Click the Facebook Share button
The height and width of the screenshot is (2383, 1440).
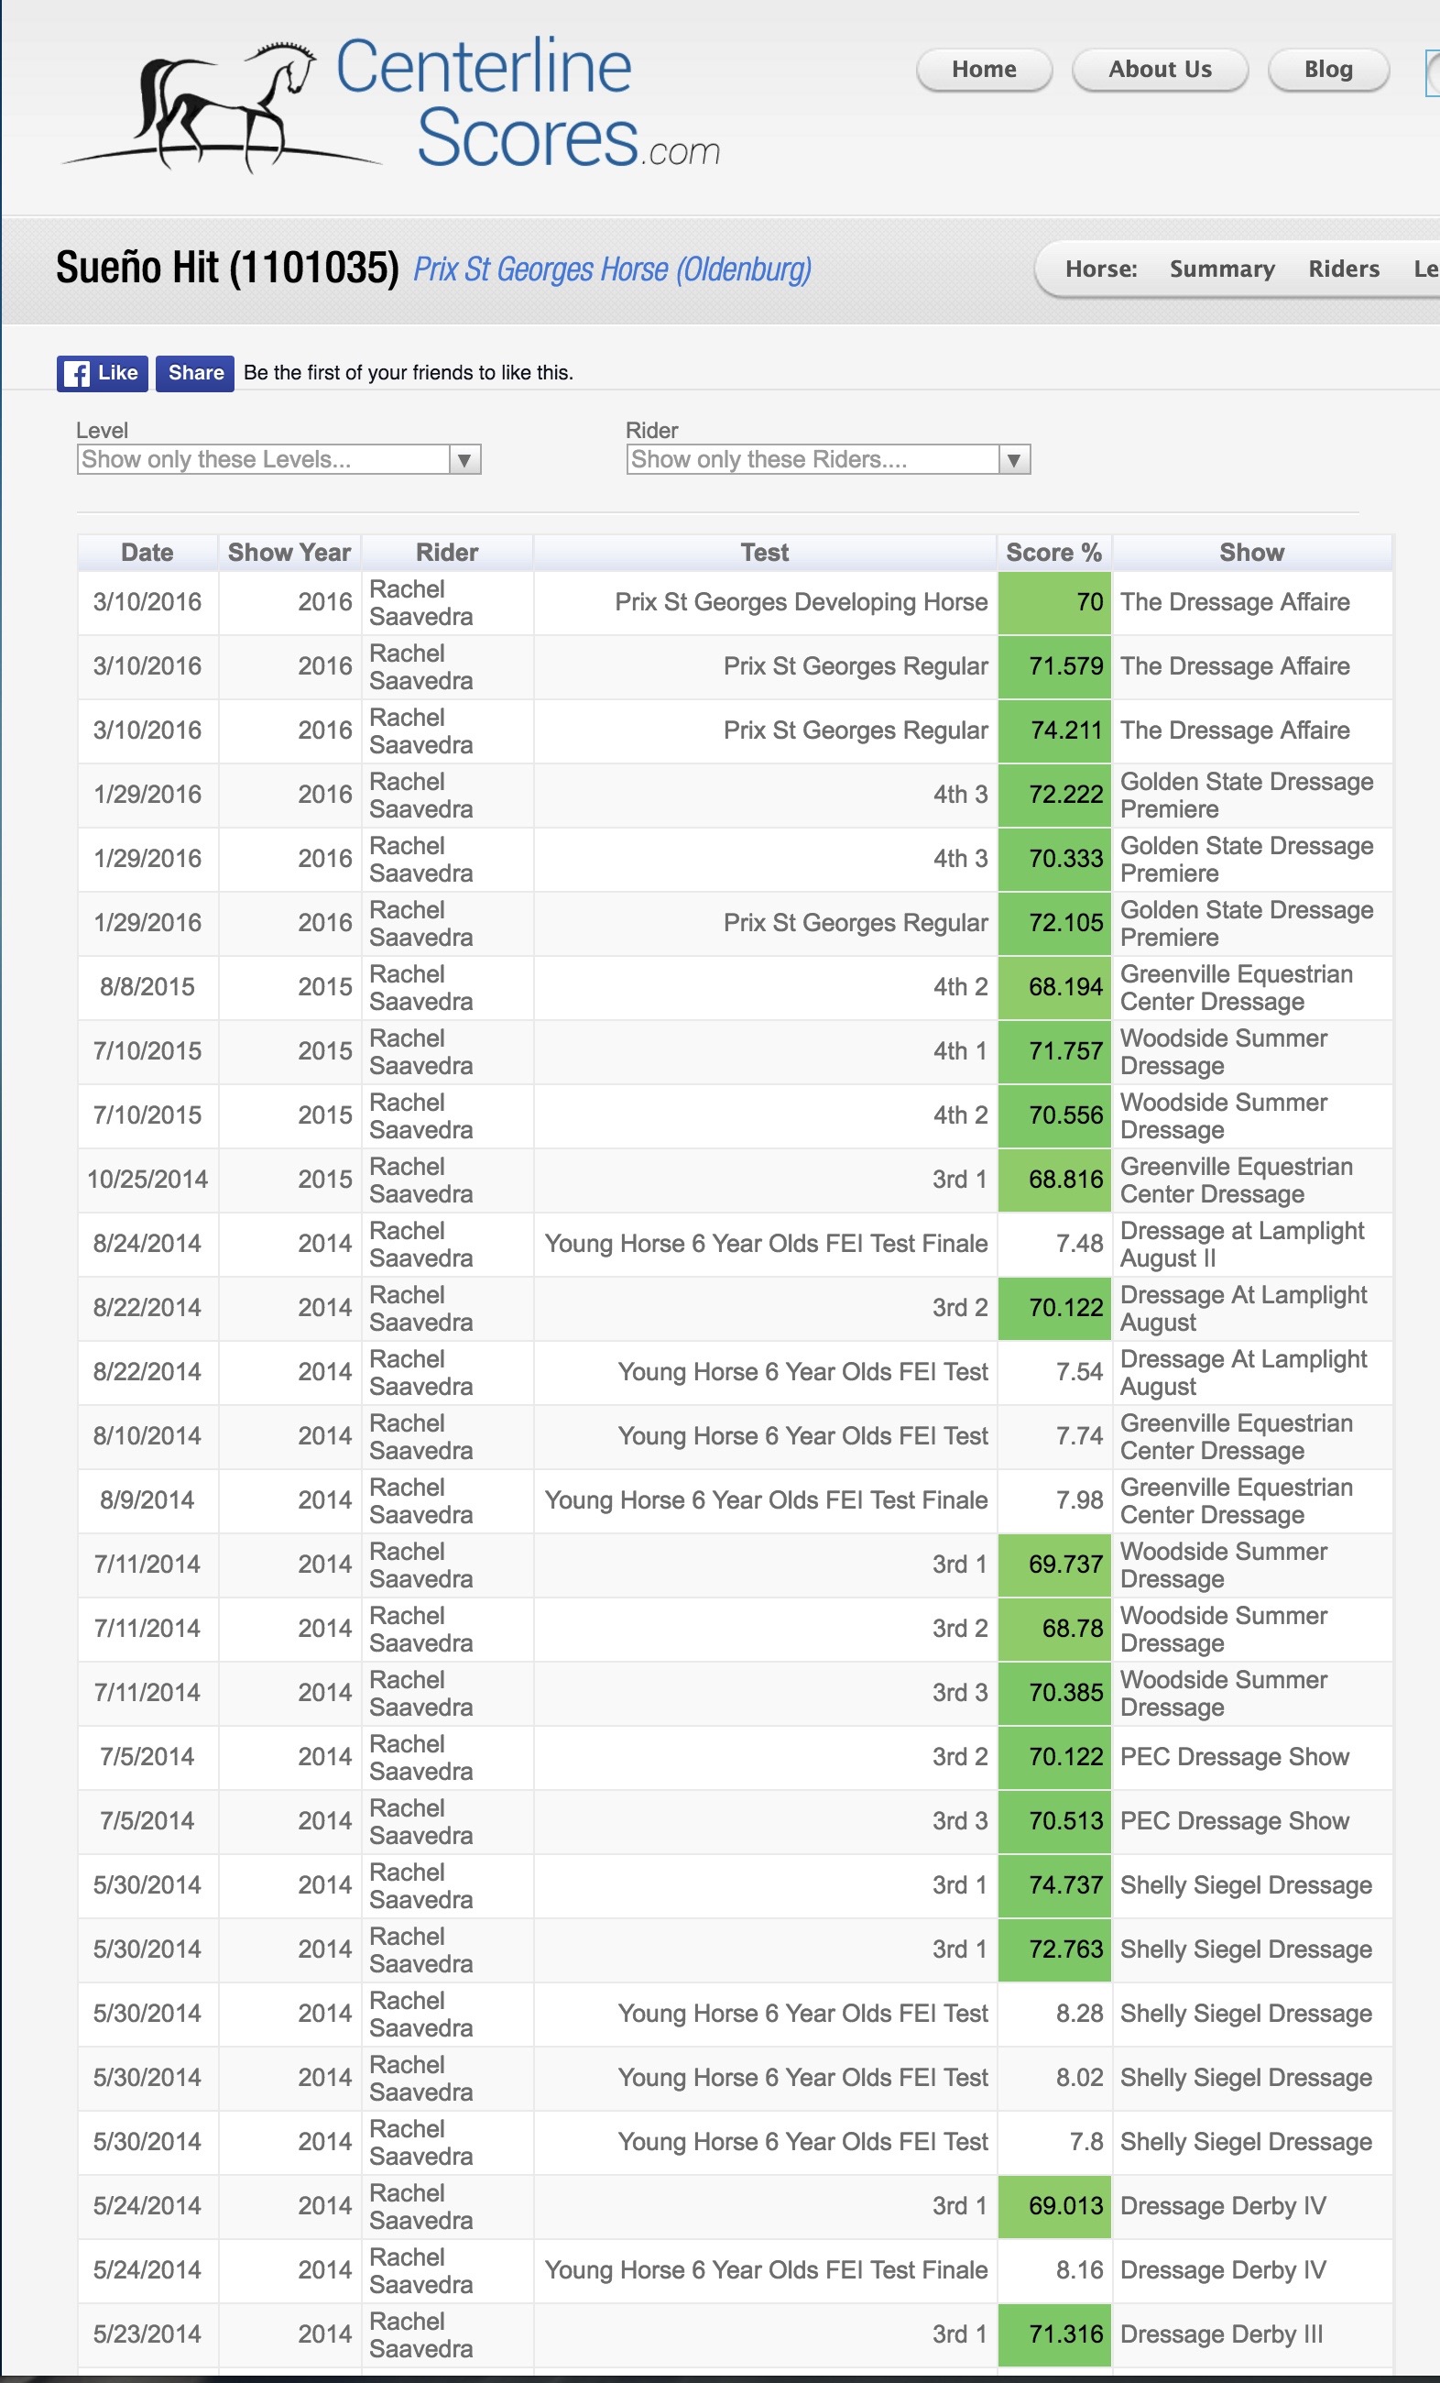[x=195, y=373]
